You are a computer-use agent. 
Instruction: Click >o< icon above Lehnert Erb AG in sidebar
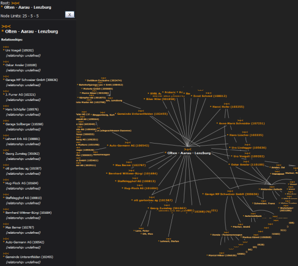[6, 135]
